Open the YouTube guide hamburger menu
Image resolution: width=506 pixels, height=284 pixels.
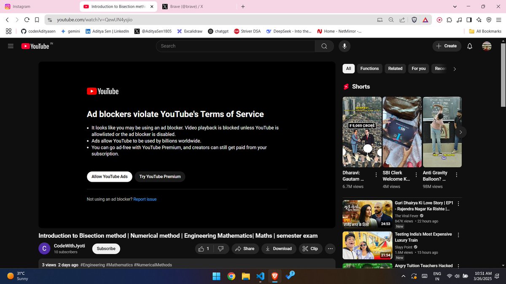[11, 46]
